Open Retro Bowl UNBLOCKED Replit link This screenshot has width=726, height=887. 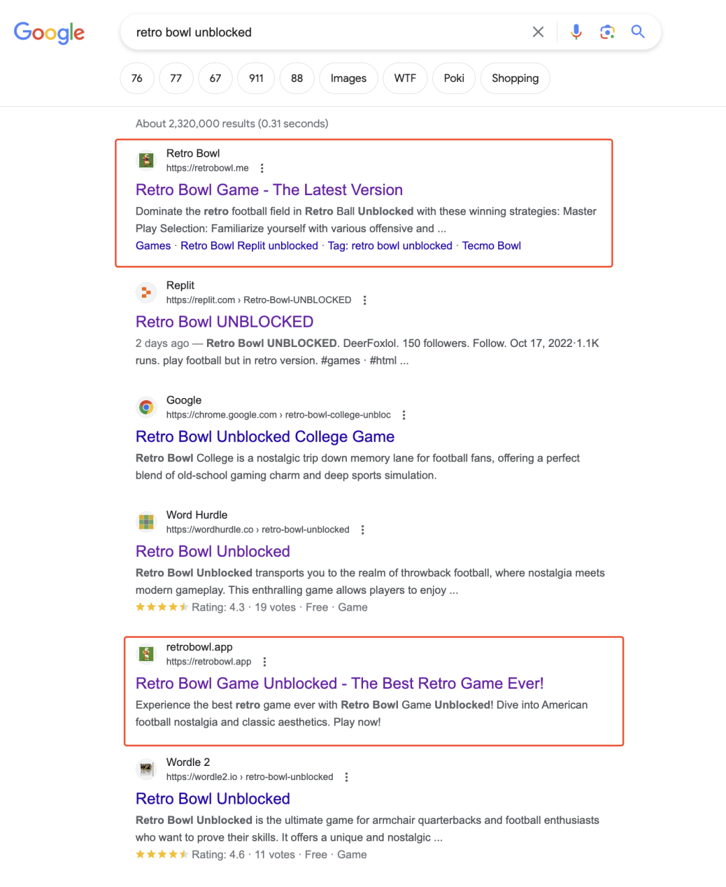pos(225,321)
